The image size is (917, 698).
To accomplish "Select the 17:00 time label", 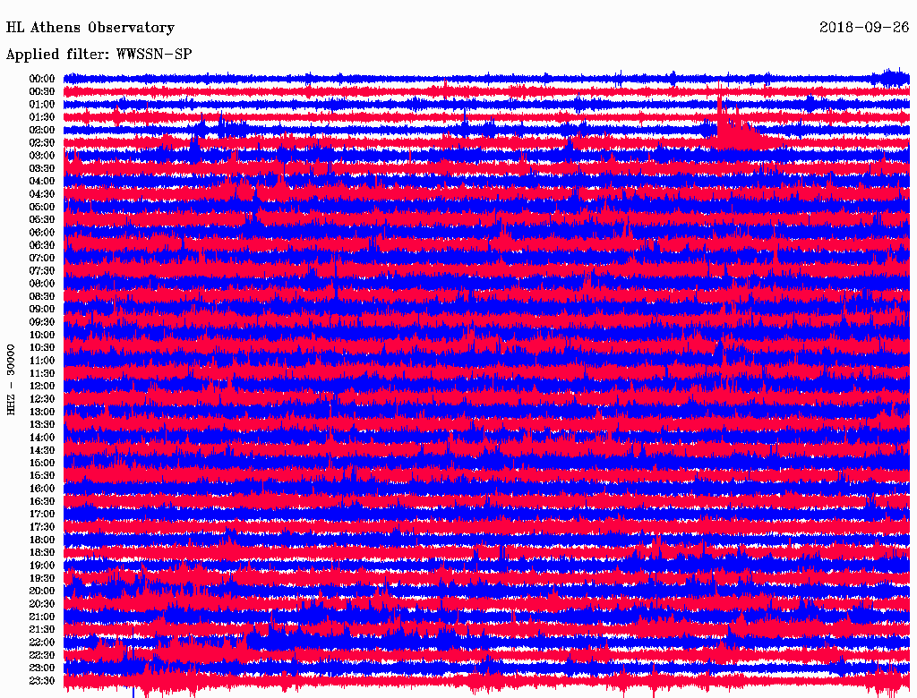I will pyautogui.click(x=42, y=515).
